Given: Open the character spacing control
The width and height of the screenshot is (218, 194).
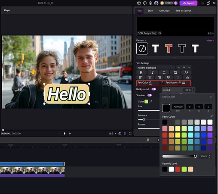Looking at the screenshot, I should click(x=164, y=72).
